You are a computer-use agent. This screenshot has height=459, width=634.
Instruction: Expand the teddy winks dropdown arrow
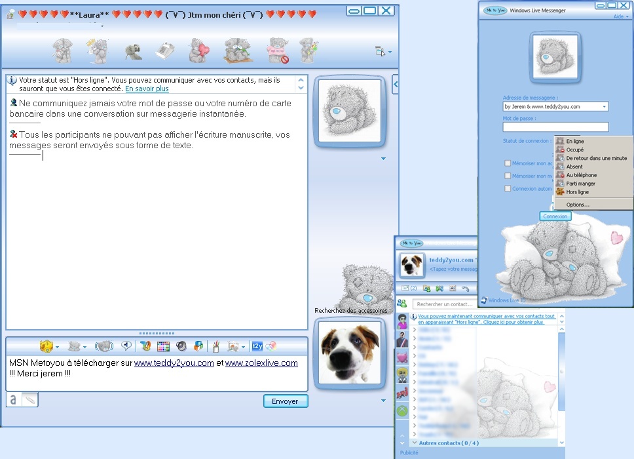point(84,348)
